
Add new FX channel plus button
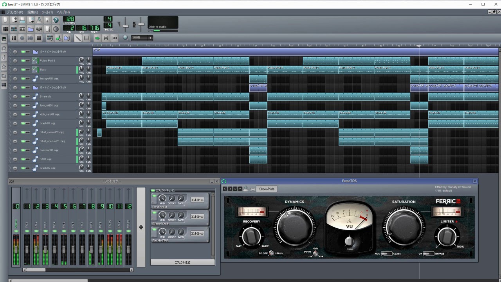pos(141,227)
